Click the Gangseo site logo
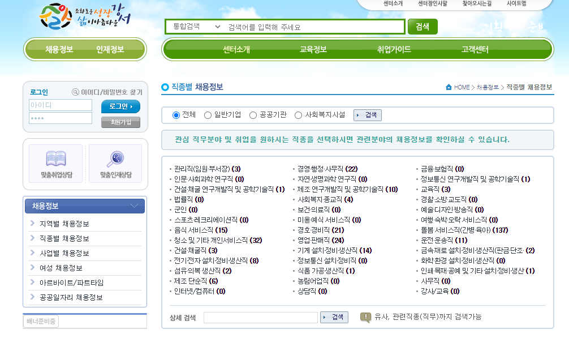This screenshot has width=569, height=338. (85, 16)
